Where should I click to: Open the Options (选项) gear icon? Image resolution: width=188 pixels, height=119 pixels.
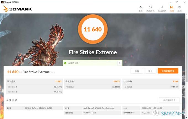(179, 7)
